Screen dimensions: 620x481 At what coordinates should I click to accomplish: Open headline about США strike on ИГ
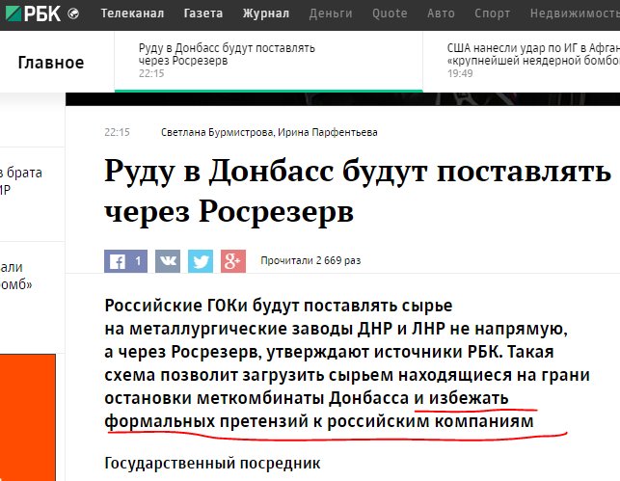532,54
